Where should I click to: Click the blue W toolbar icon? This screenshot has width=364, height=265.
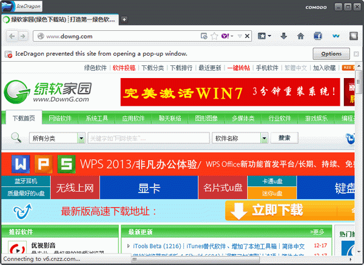[x=335, y=36]
